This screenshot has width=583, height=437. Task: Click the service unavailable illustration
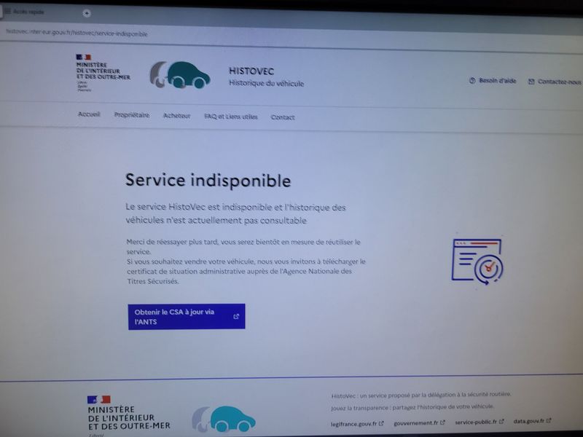click(477, 261)
